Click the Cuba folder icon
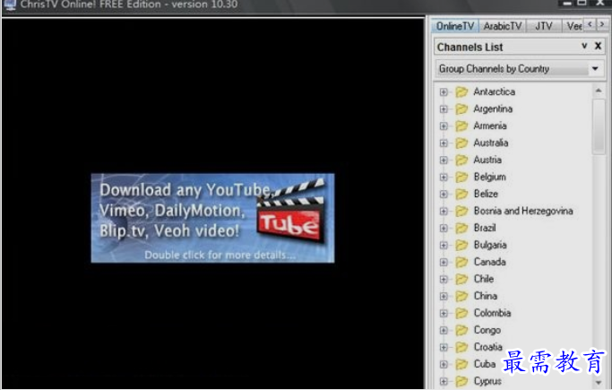The width and height of the screenshot is (612, 390). (461, 364)
